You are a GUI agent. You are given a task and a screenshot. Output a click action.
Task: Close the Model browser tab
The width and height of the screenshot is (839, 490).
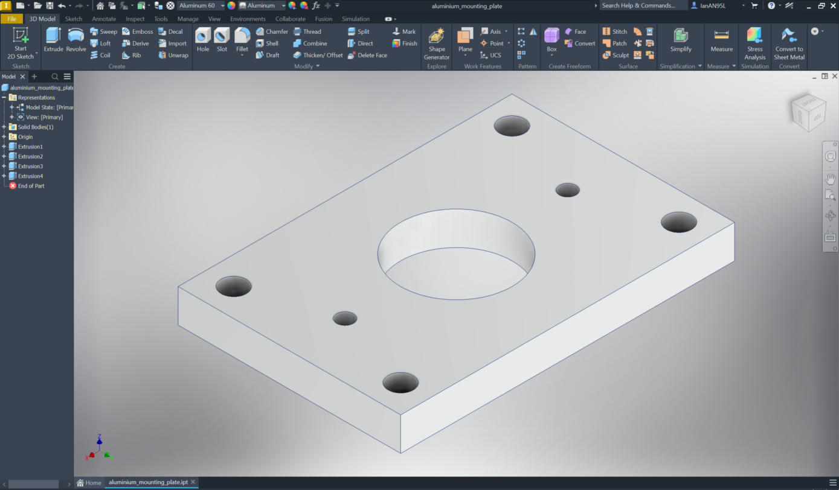click(x=23, y=77)
